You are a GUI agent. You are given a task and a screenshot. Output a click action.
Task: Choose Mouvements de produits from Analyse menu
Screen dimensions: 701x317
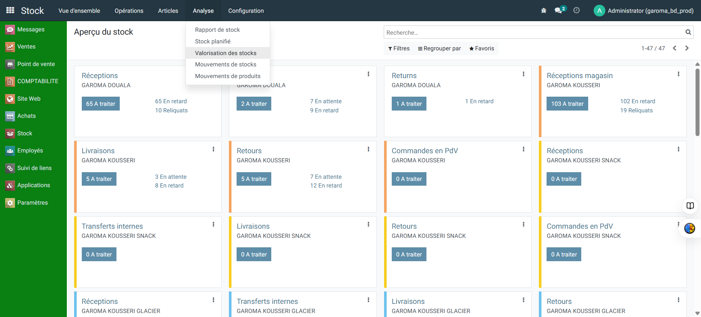click(x=228, y=76)
